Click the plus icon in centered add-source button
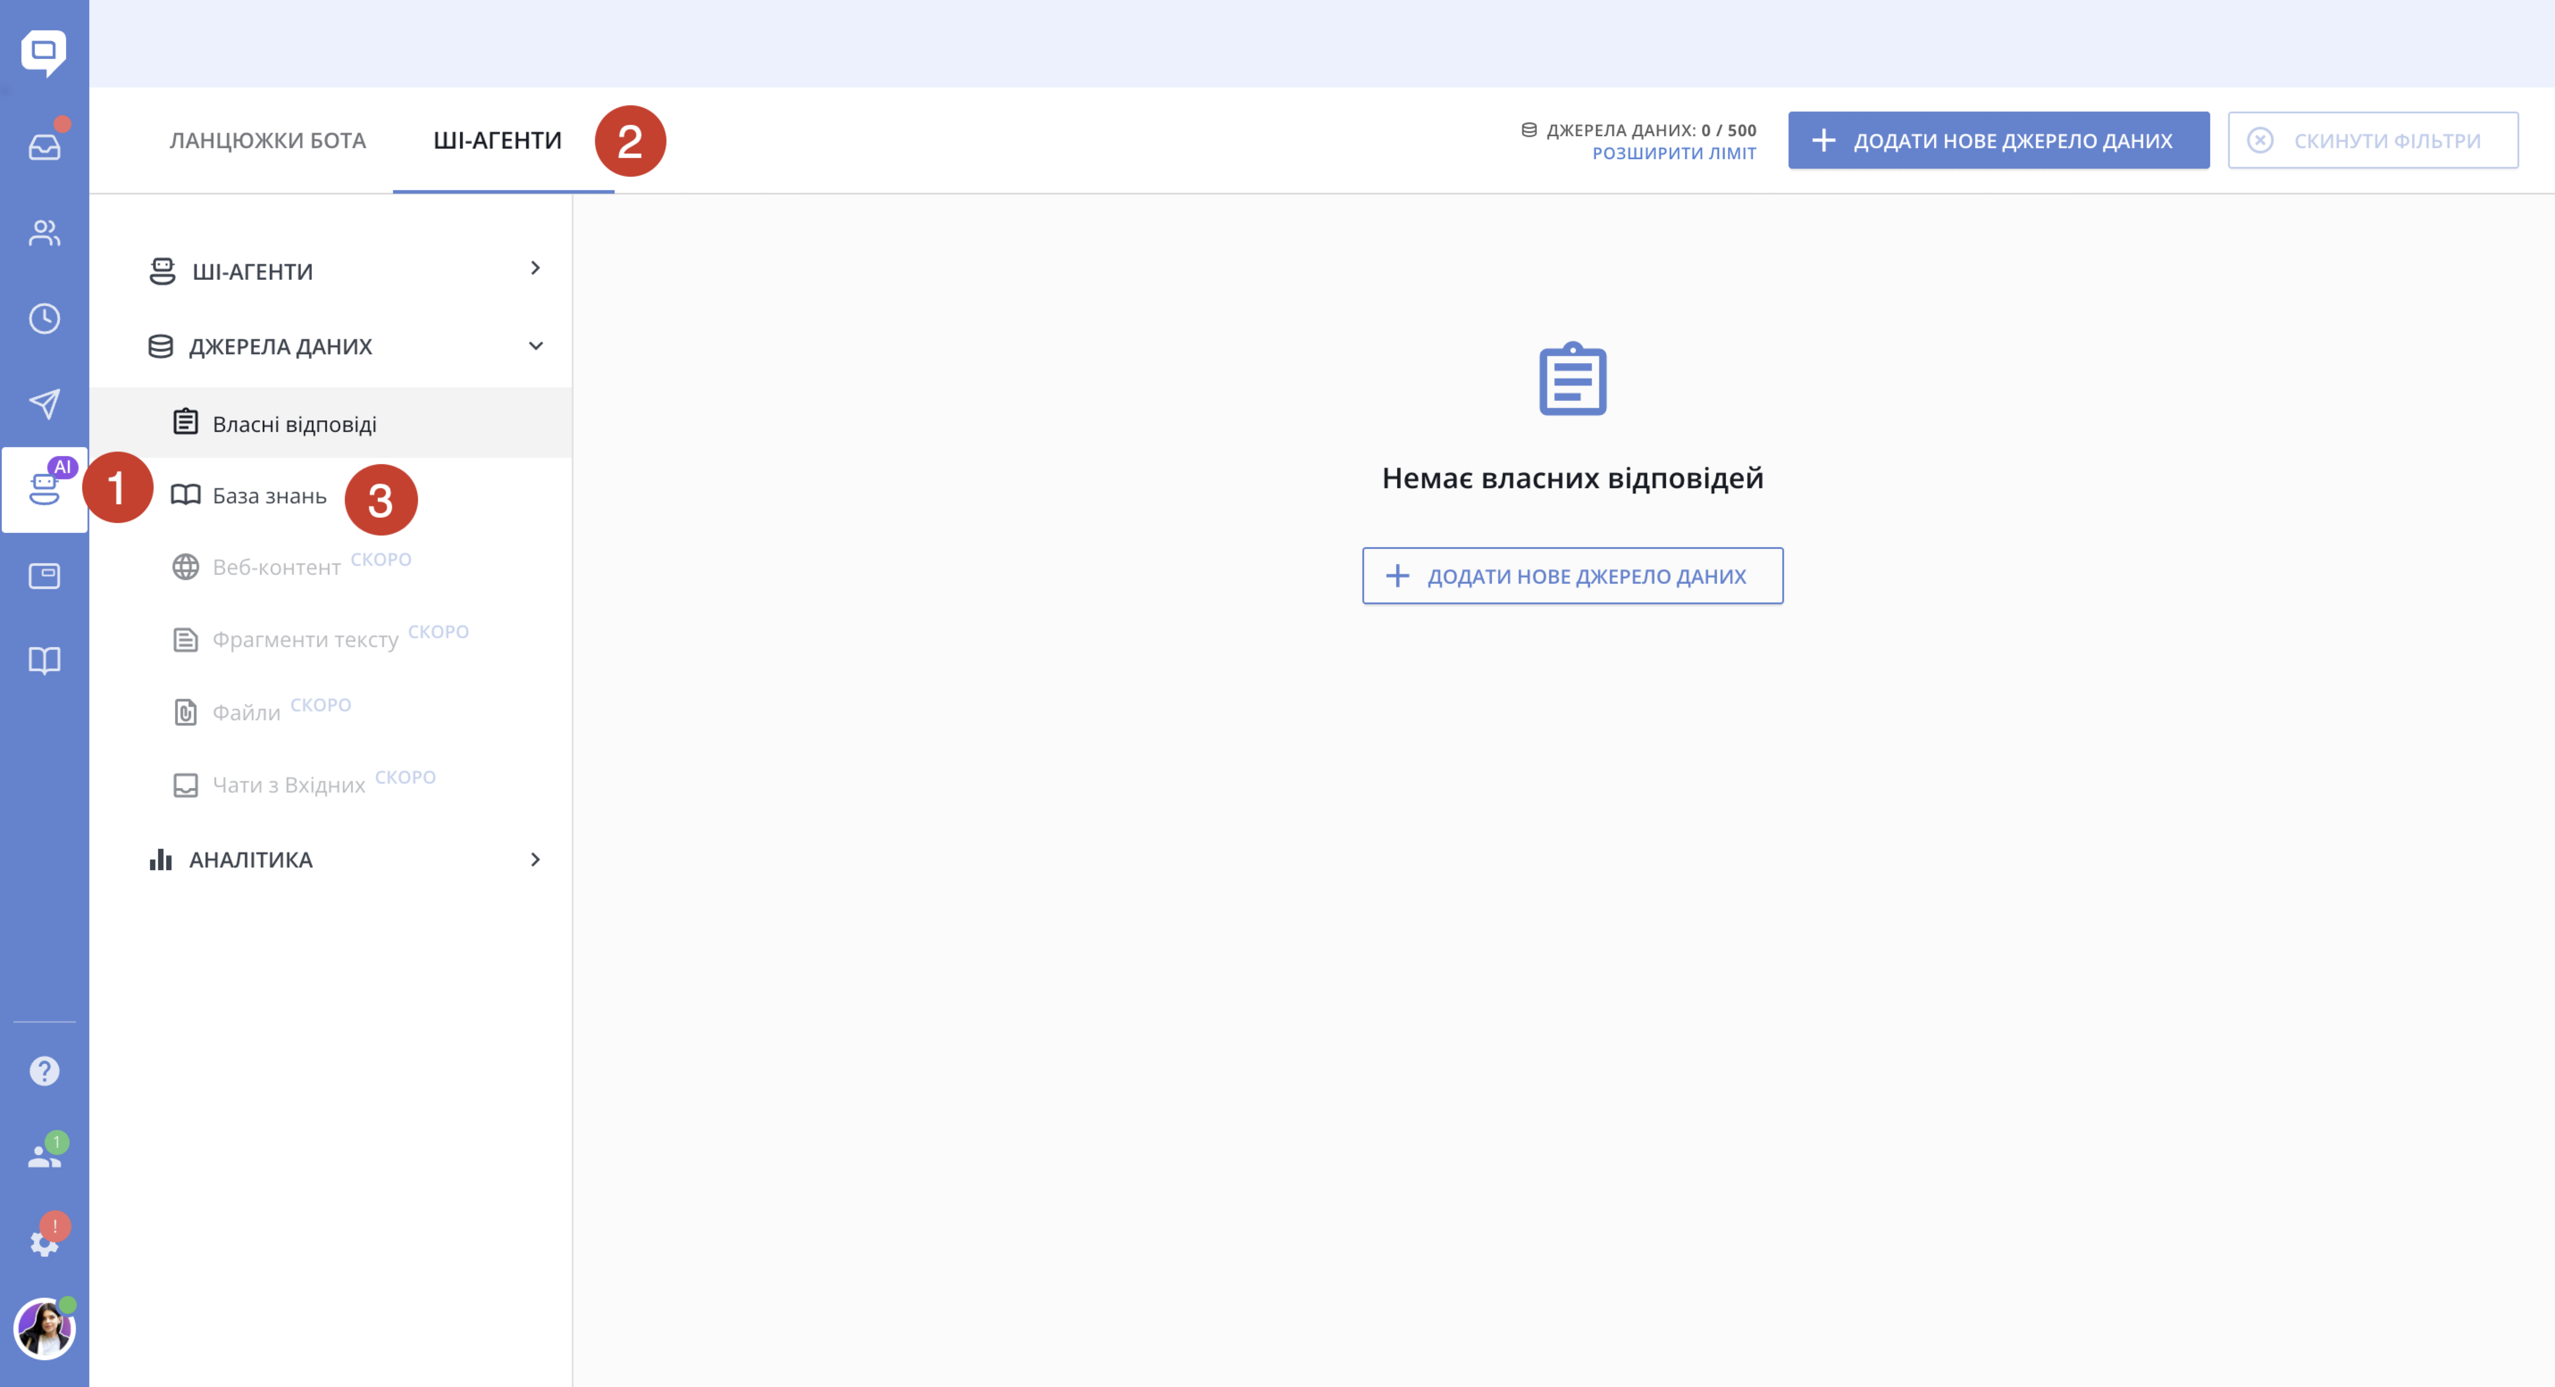2555x1387 pixels. coord(1398,576)
